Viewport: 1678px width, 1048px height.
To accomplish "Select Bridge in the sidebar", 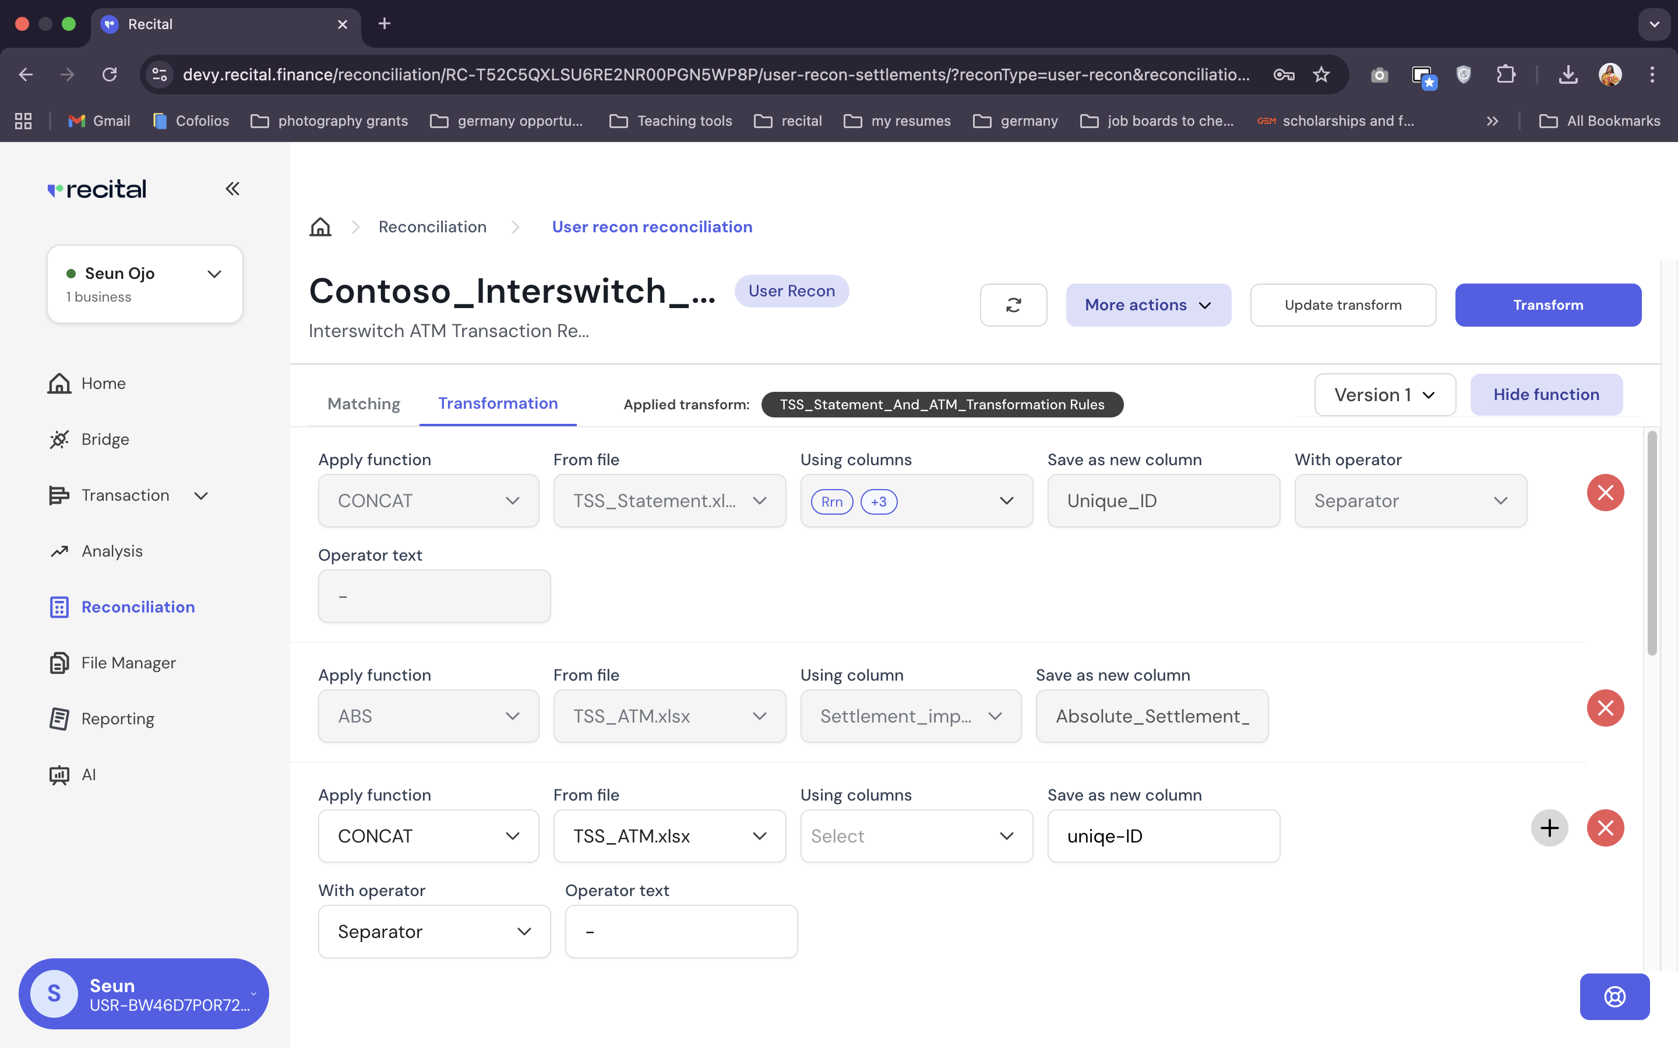I will tap(105, 439).
